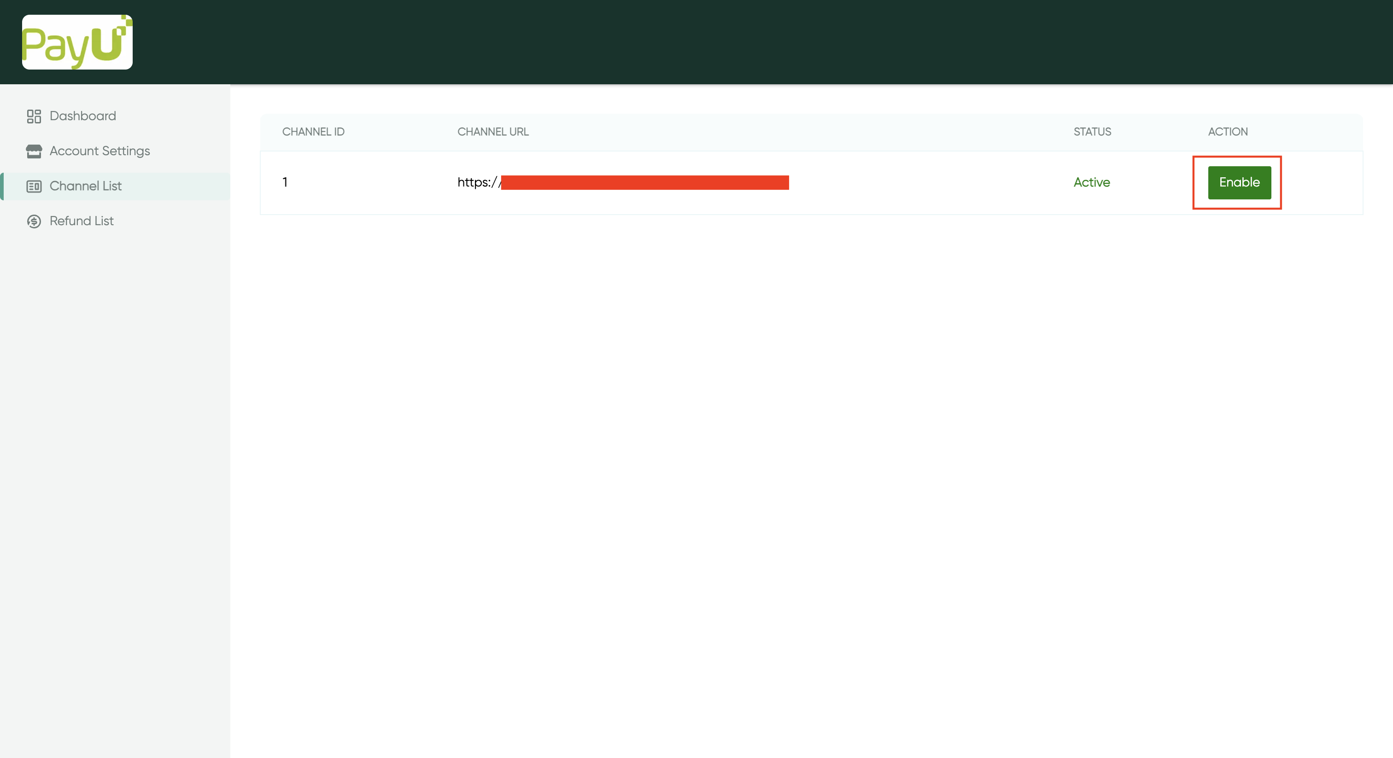
Task: Click the CHANNEL URL column header
Action: (x=492, y=132)
